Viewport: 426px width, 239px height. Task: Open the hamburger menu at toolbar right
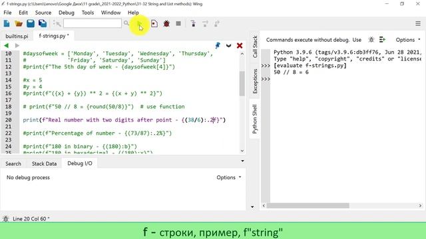(x=418, y=24)
